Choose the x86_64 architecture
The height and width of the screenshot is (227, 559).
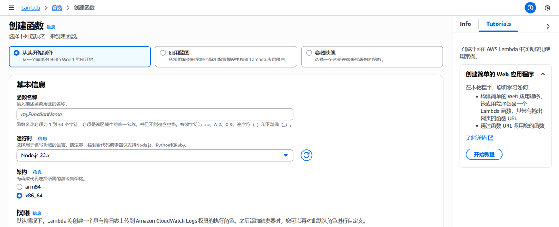point(20,196)
